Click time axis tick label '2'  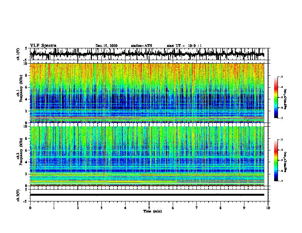78,208
